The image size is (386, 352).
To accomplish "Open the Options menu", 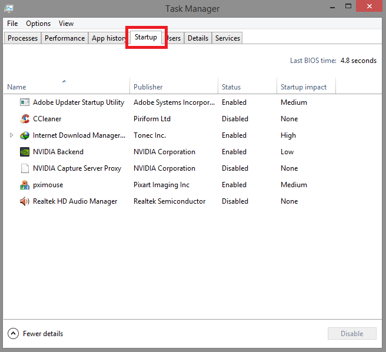I will coord(38,24).
